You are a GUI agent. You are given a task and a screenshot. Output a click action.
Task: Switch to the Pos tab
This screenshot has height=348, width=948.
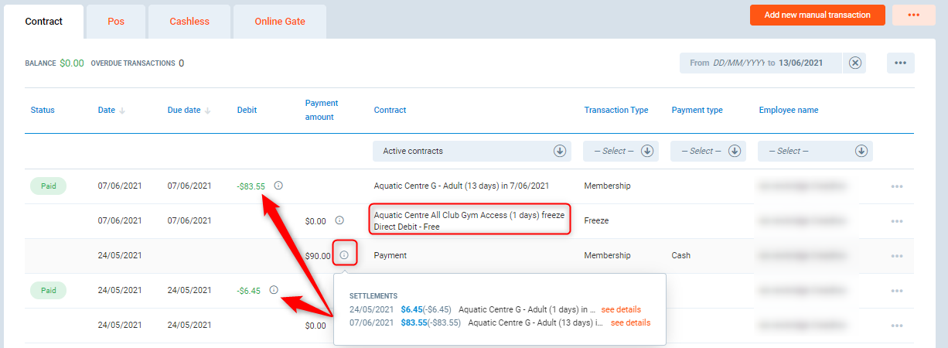click(115, 22)
